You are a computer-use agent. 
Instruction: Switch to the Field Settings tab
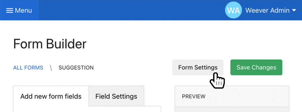click(116, 96)
